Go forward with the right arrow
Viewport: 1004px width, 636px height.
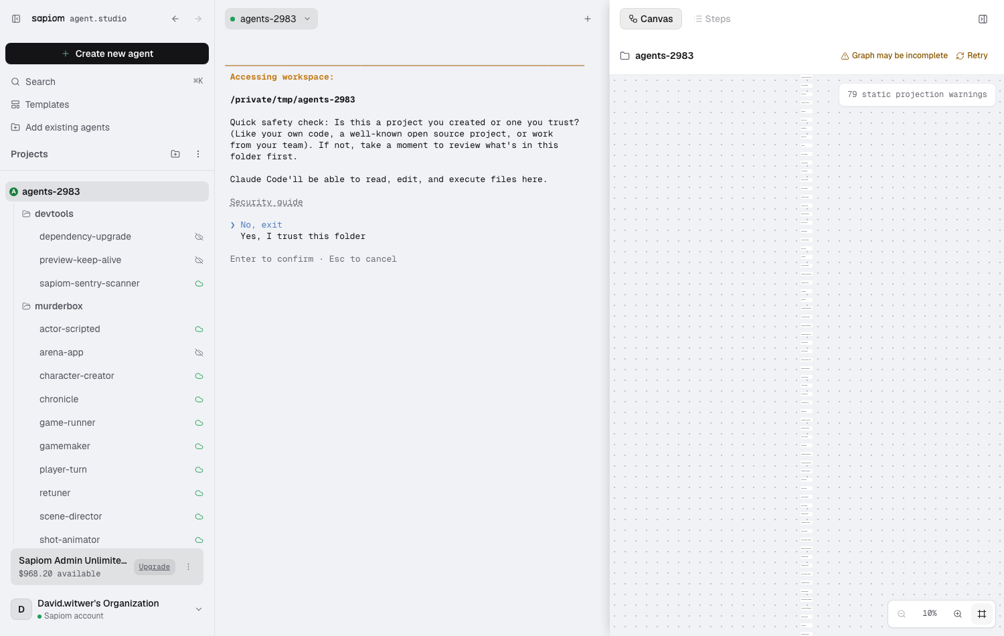(198, 19)
